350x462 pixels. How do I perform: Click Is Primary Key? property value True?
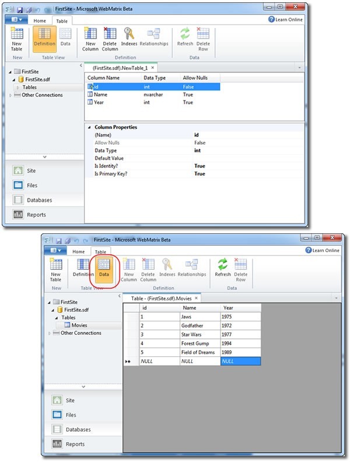tap(199, 174)
